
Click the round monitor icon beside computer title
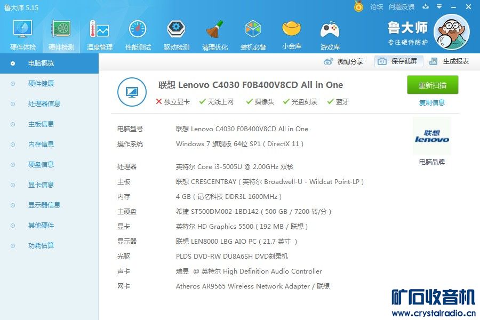tap(132, 92)
